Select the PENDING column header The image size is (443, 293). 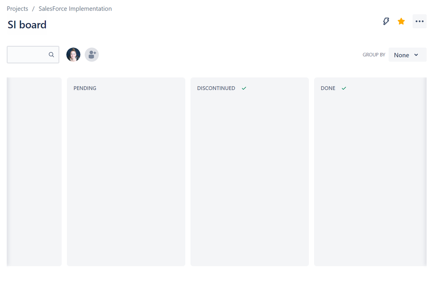(x=85, y=88)
